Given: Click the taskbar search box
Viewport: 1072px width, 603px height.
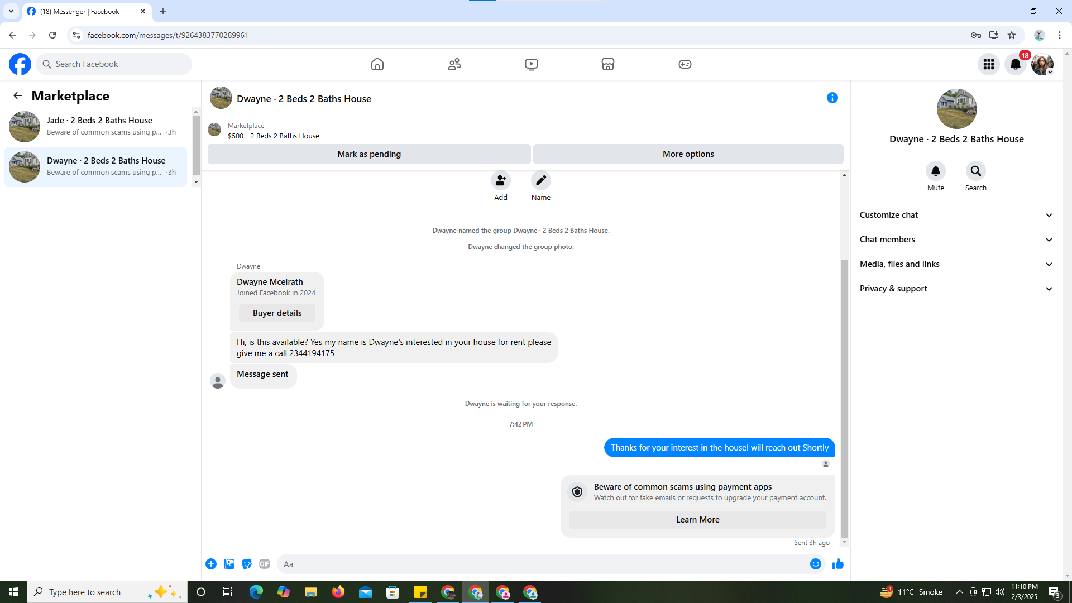Looking at the screenshot, I should click(107, 592).
